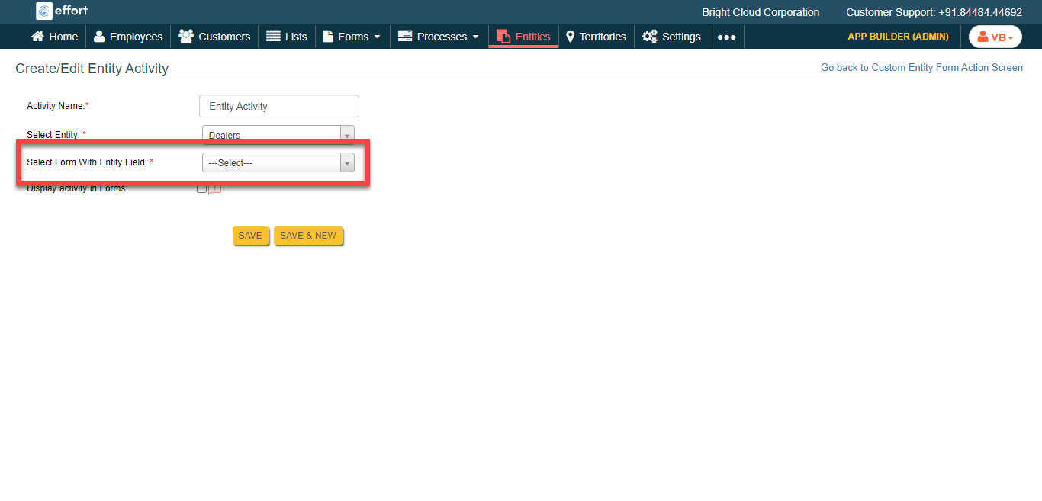Open the Select Form With Entity Field dropdown

(x=278, y=162)
